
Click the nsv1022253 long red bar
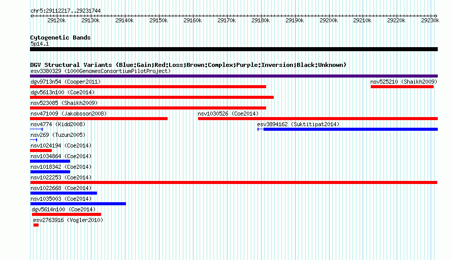(x=234, y=182)
